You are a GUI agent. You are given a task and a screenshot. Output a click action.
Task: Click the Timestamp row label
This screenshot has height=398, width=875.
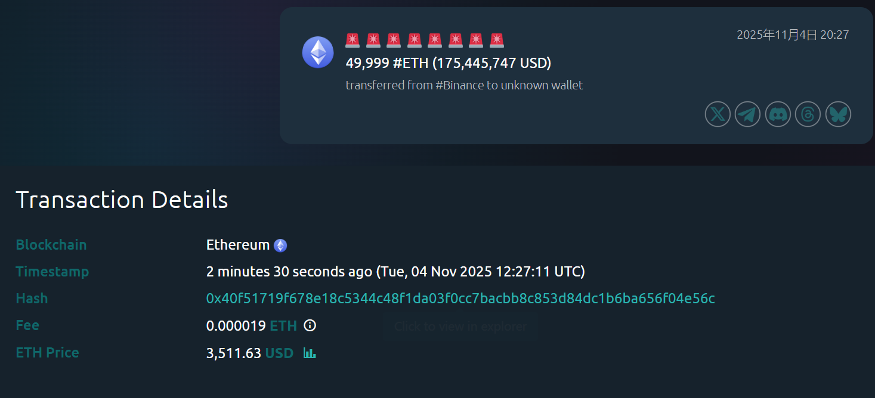(52, 272)
